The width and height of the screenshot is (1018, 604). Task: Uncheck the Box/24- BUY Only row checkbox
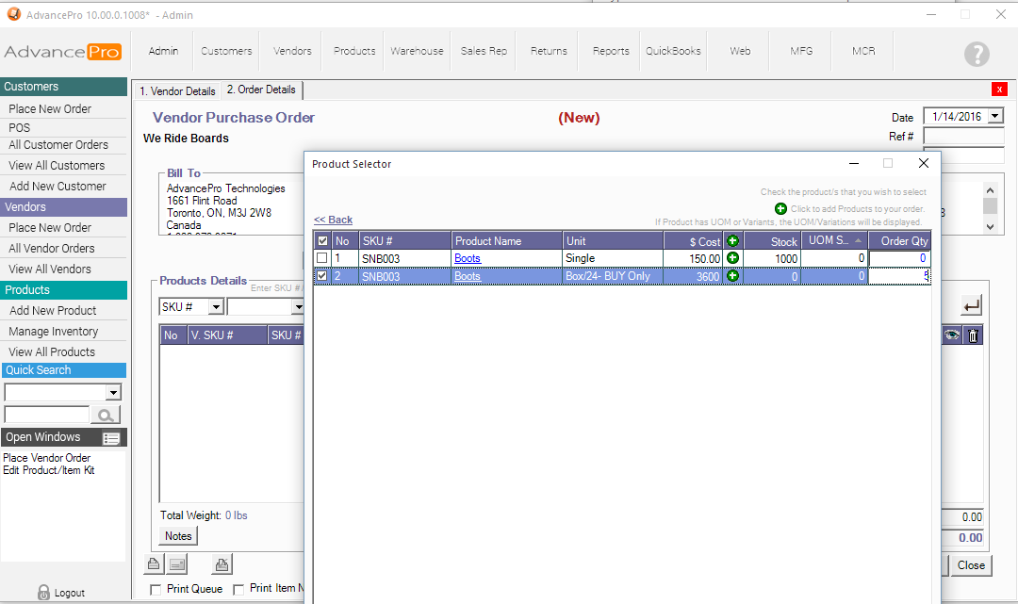pos(322,276)
